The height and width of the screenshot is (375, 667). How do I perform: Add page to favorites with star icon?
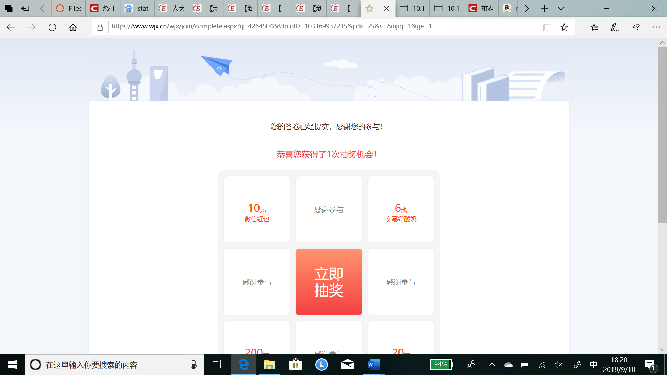pyautogui.click(x=564, y=27)
